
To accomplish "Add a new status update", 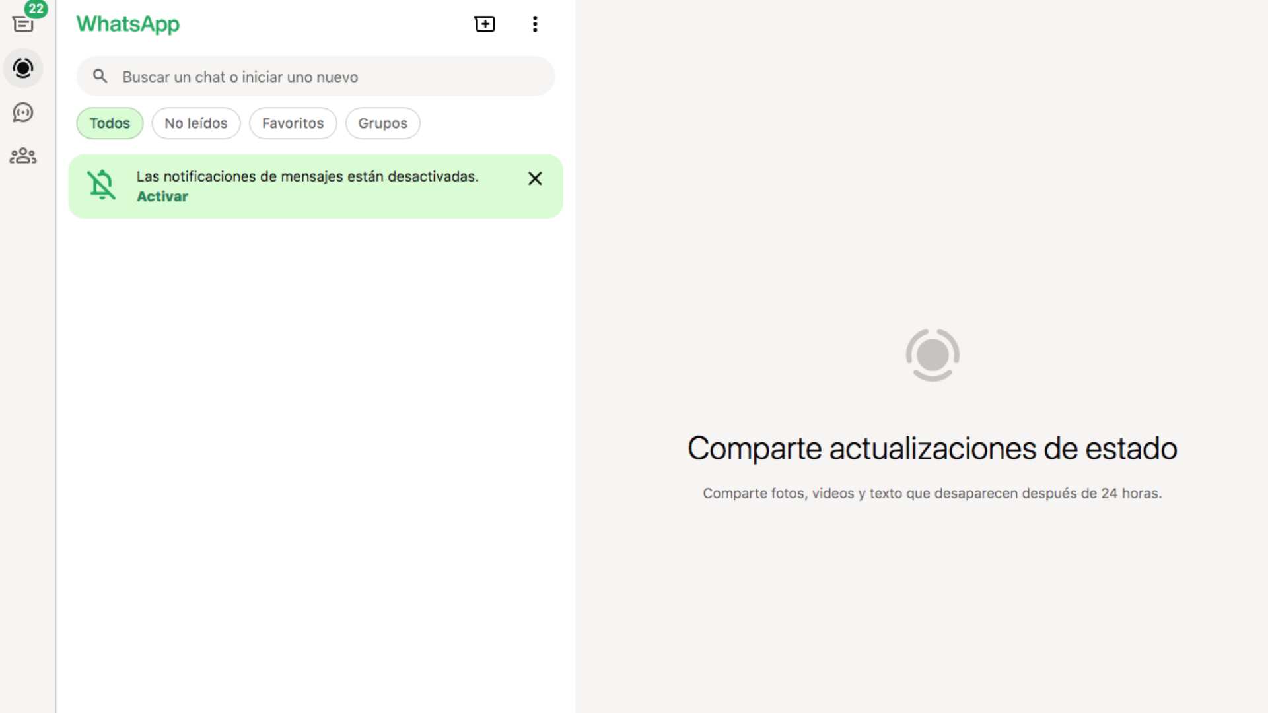I will [485, 24].
